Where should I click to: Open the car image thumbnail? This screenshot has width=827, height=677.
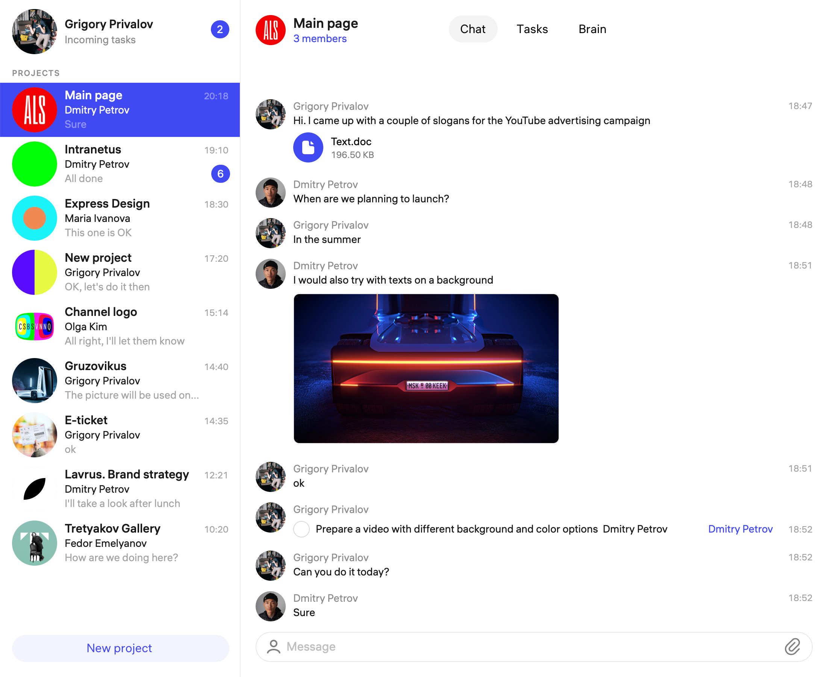(426, 368)
